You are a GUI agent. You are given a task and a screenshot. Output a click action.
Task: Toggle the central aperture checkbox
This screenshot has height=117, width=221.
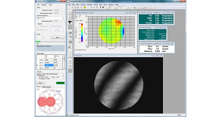pos(52,26)
